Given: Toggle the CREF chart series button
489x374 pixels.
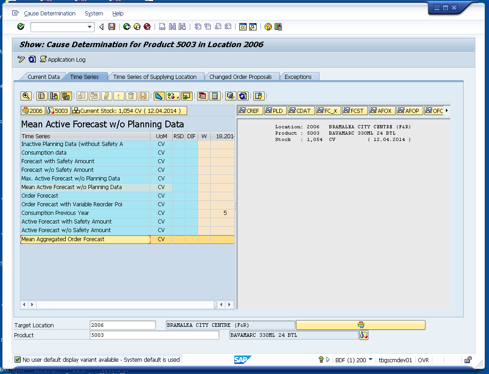Looking at the screenshot, I should [250, 111].
